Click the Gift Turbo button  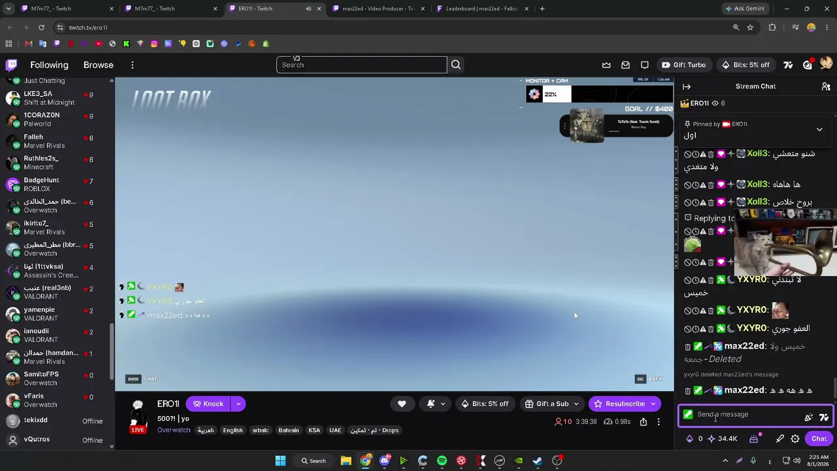684,65
